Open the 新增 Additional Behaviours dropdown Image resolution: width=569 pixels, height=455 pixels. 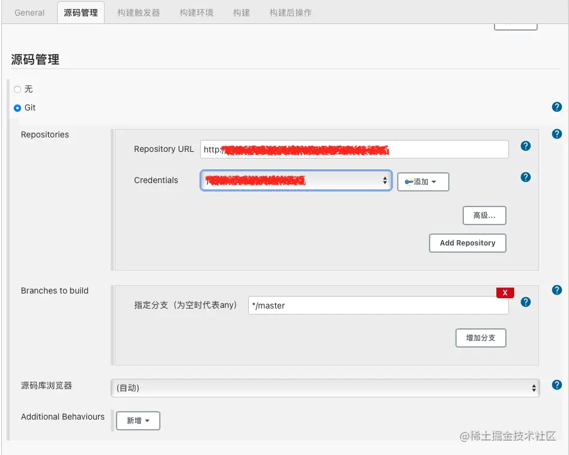tap(138, 421)
